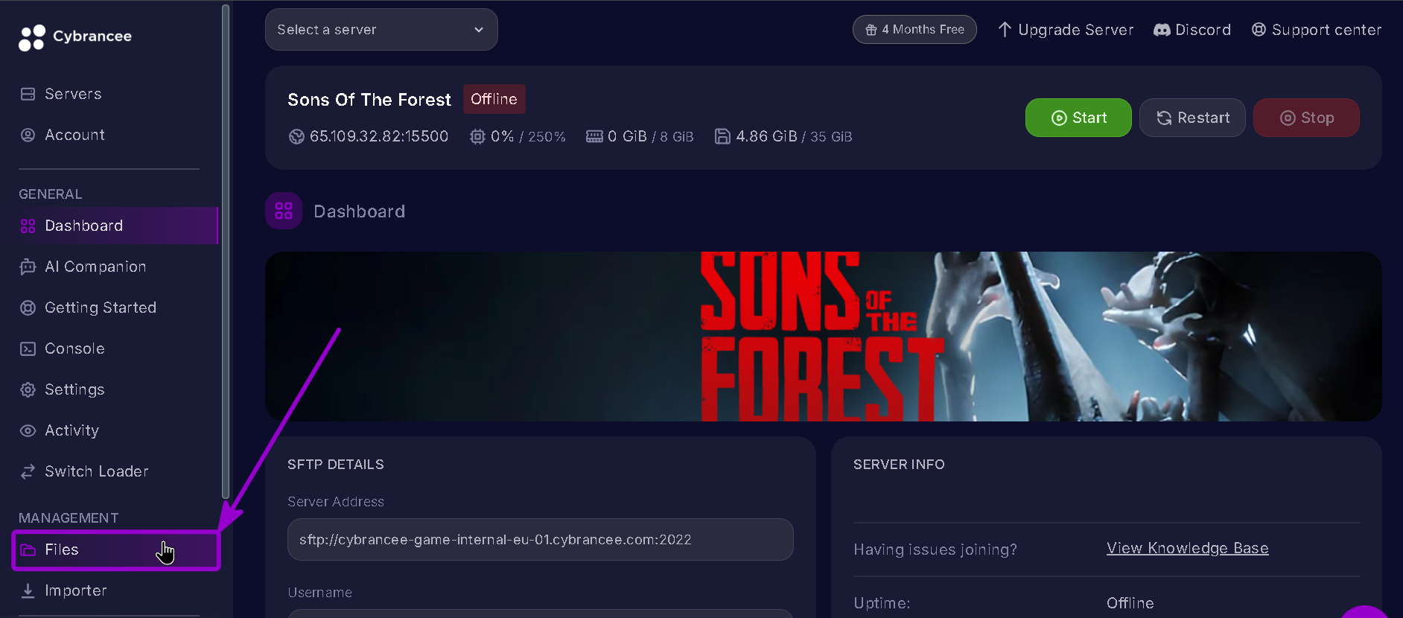1403x618 pixels.
Task: Click the refresh icon on the Restart button
Action: tap(1164, 118)
